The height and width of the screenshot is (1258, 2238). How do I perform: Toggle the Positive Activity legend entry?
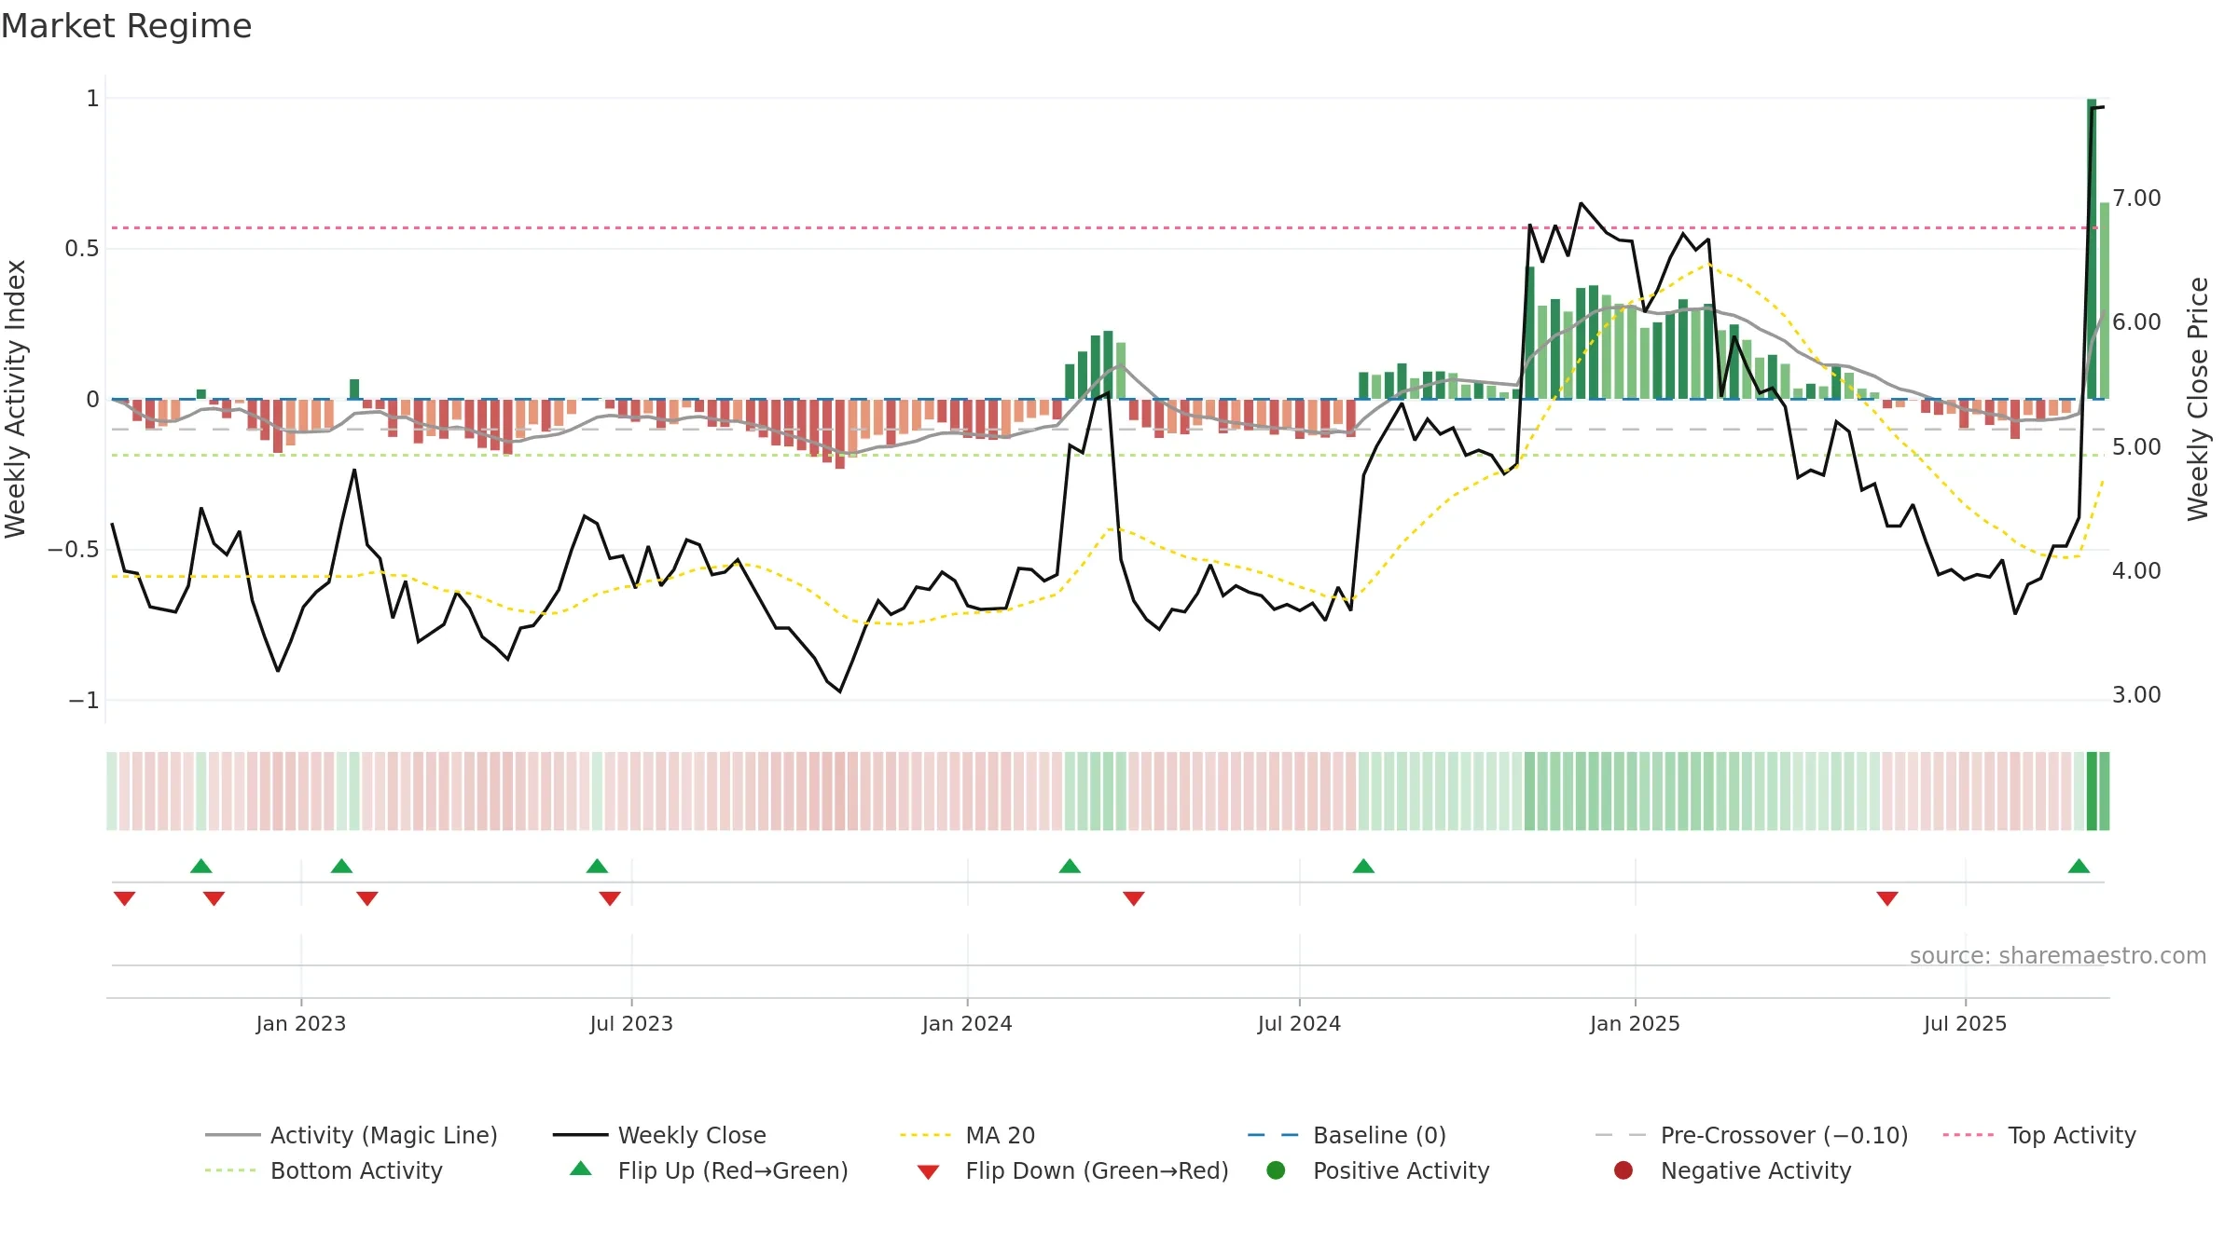tap(1377, 1170)
